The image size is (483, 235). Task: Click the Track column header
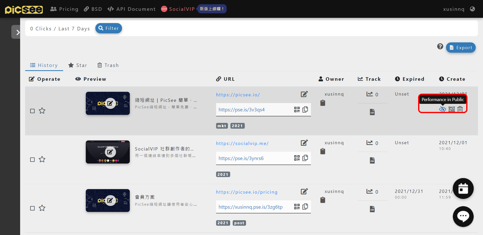(x=369, y=79)
